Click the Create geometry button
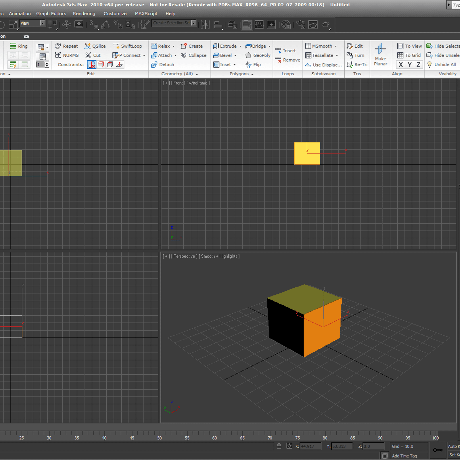This screenshot has width=460, height=460. pos(191,46)
